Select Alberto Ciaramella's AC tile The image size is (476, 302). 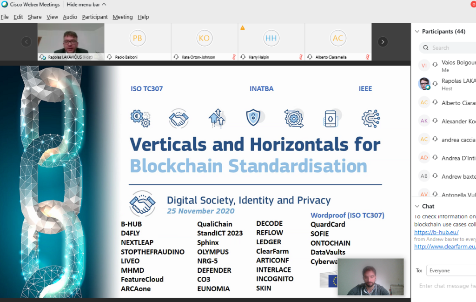(x=338, y=41)
